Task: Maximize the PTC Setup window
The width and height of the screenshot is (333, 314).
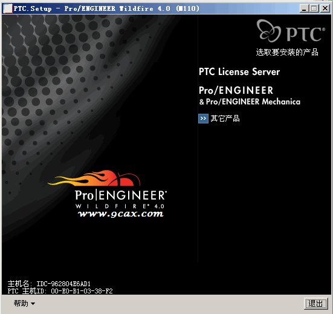Action: click(314, 8)
